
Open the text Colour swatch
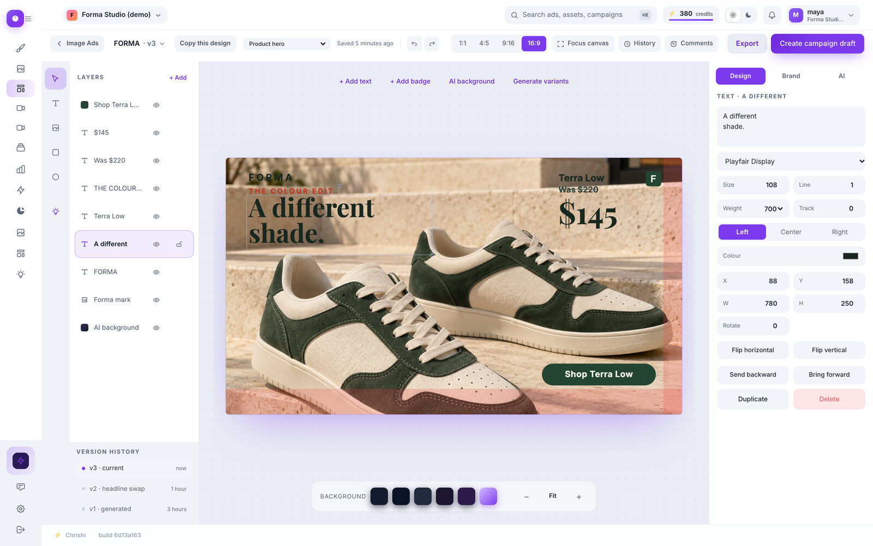850,256
